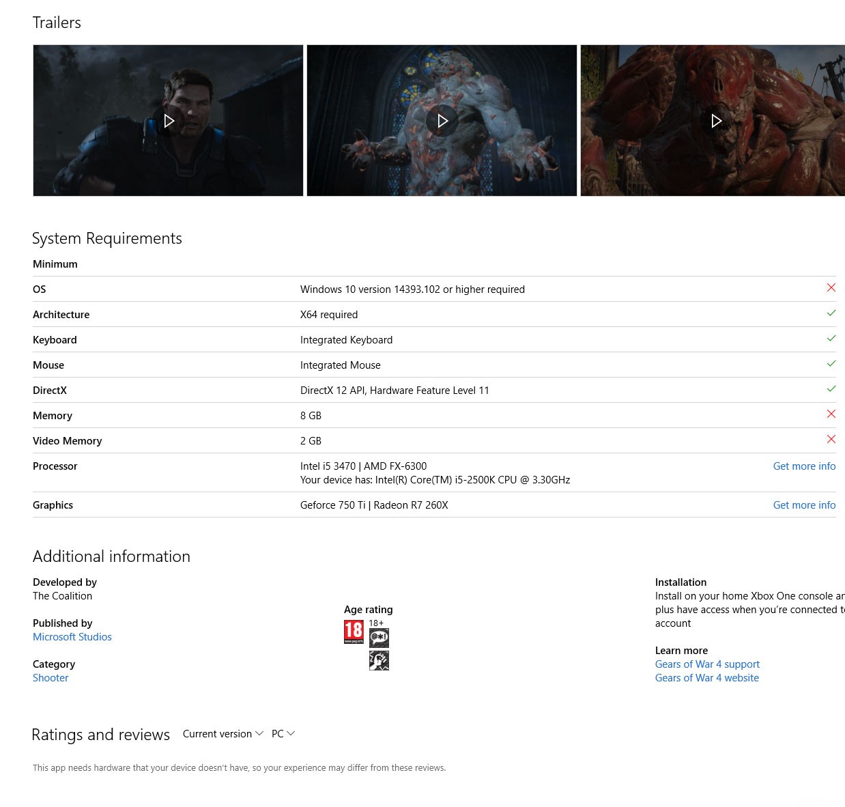Open the Microsoft Studios publisher link
The image size is (845, 807).
(x=72, y=637)
